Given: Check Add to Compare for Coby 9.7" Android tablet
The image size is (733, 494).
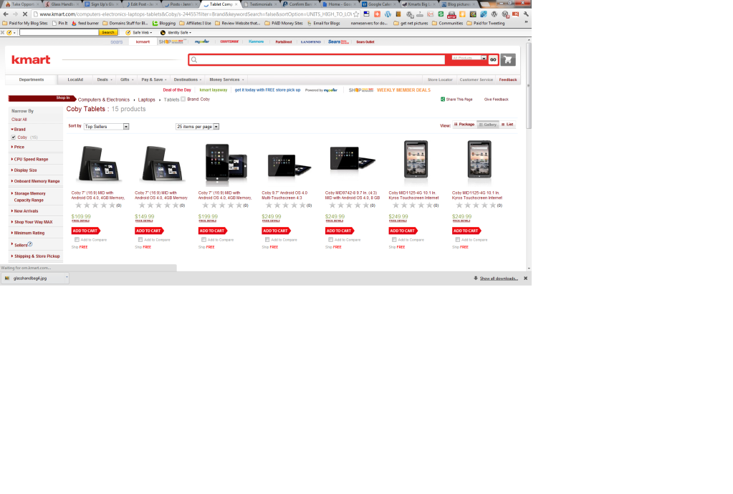Looking at the screenshot, I should point(267,240).
